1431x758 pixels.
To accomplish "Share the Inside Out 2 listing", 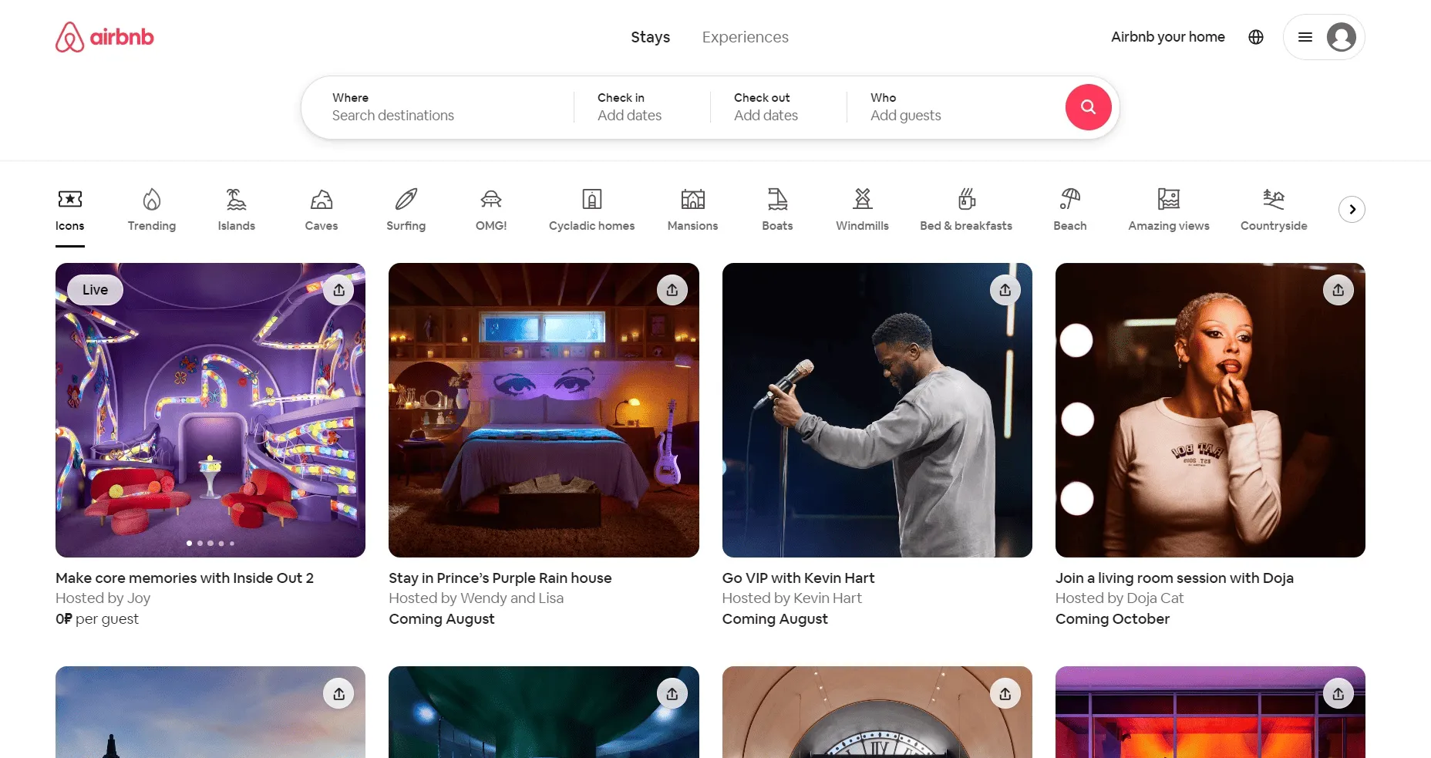I will pyautogui.click(x=338, y=290).
